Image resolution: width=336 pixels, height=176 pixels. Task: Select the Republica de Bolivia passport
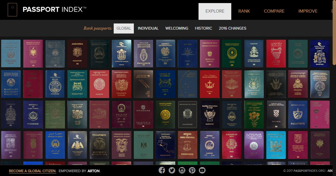point(122,84)
